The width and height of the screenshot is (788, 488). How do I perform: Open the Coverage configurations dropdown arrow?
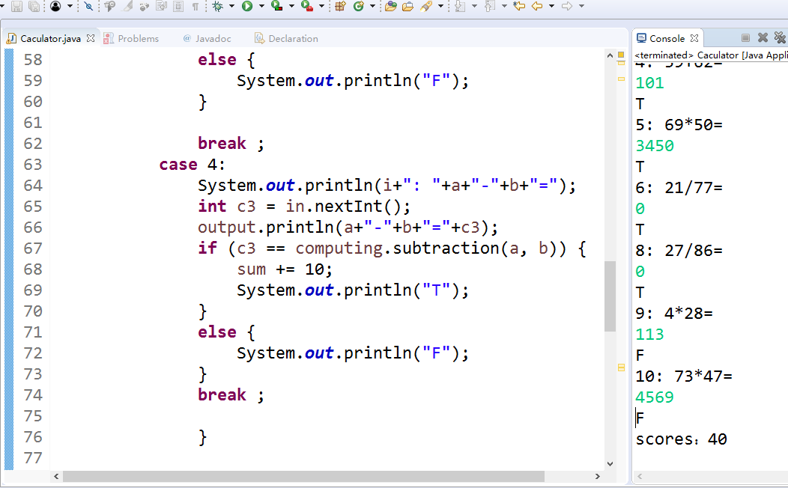coord(291,6)
